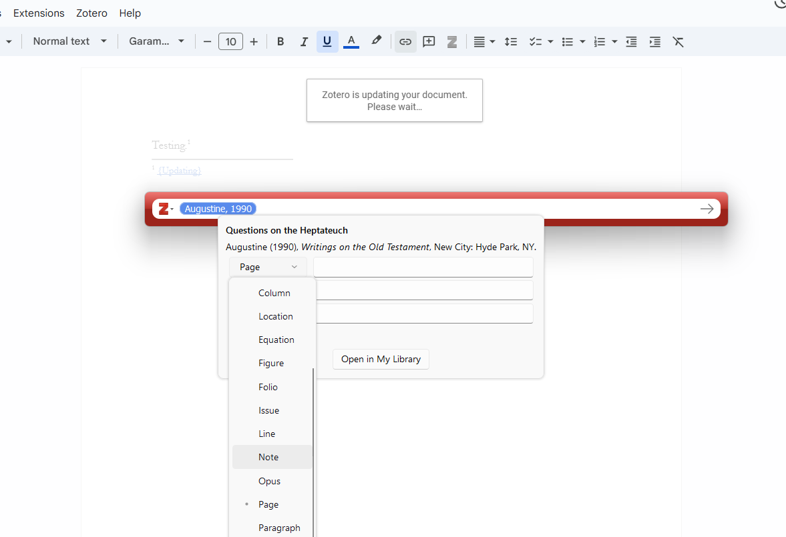This screenshot has width=786, height=537.
Task: Open the Zotero menu
Action: tap(91, 13)
